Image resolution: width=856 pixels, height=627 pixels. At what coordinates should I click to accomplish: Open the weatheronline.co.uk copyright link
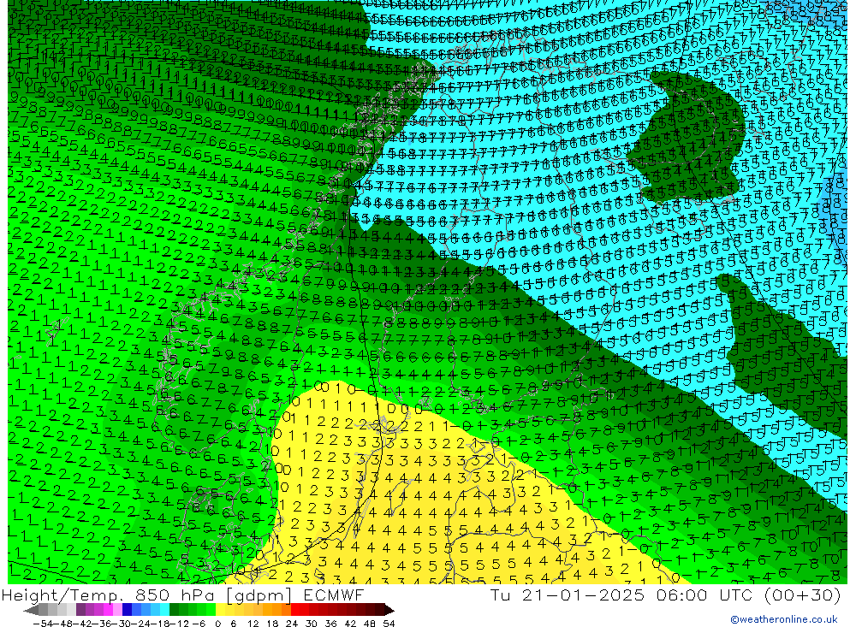[x=784, y=619]
